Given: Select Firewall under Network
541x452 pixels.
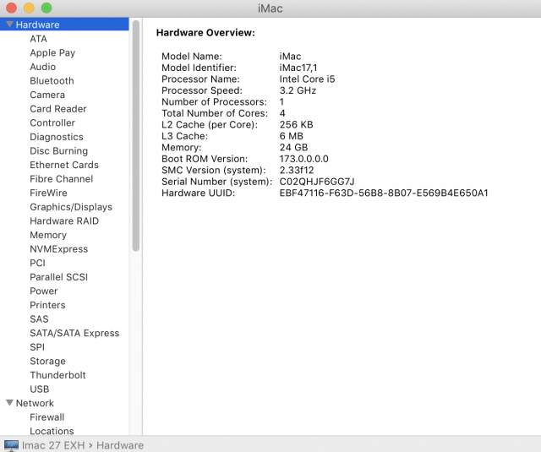Looking at the screenshot, I should click(x=46, y=417).
